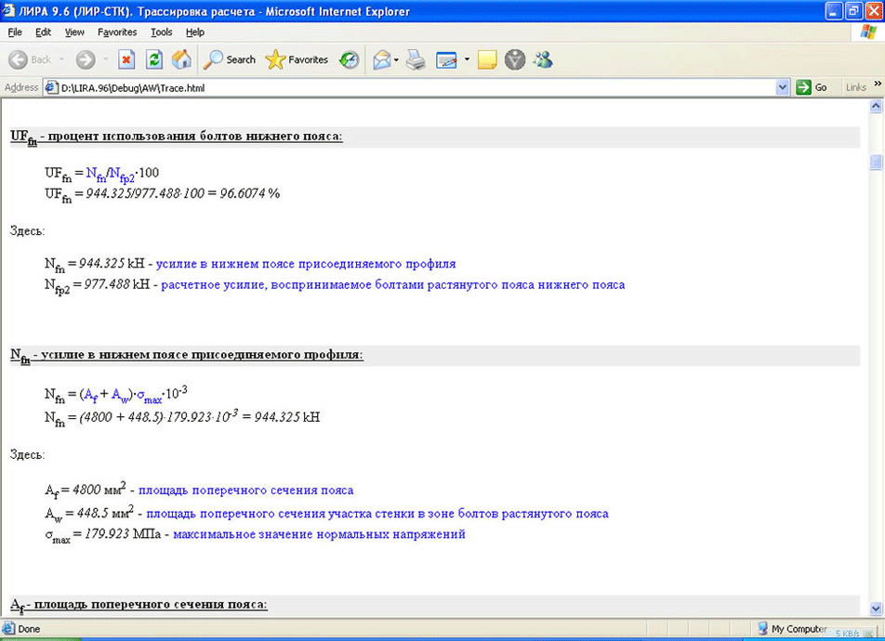885x641 pixels.
Task: Go to the Home page icon
Action: point(181,59)
